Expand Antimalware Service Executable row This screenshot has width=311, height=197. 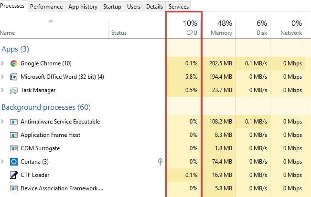tap(2, 121)
